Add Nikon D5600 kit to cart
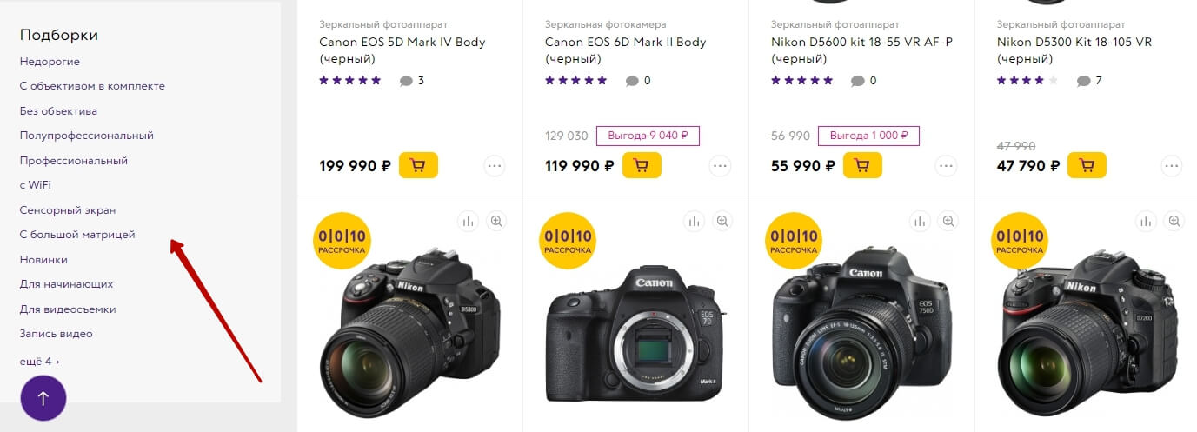 point(862,165)
